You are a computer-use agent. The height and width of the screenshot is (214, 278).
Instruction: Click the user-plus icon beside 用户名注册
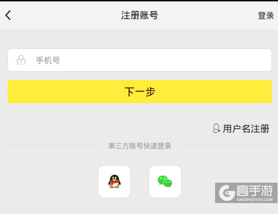pyautogui.click(x=217, y=128)
